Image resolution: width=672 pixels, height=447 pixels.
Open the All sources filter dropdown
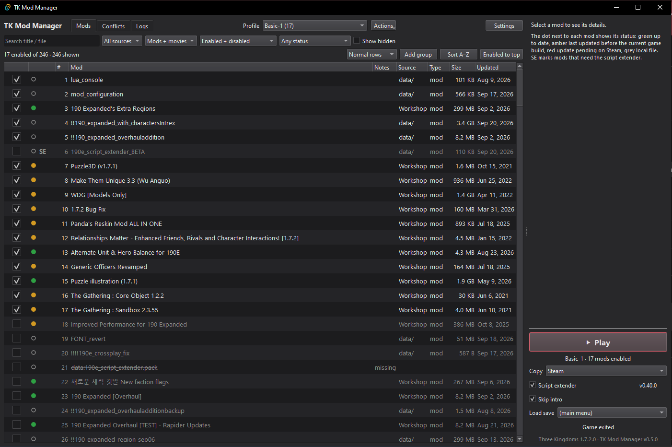122,41
